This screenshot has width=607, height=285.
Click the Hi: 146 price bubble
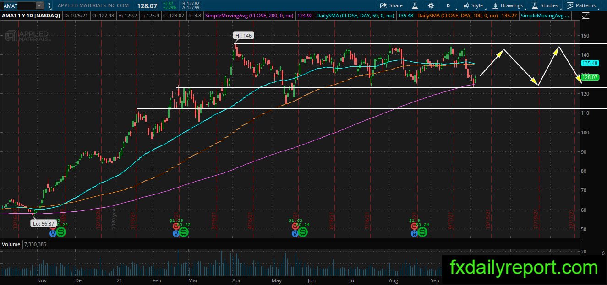tap(243, 36)
